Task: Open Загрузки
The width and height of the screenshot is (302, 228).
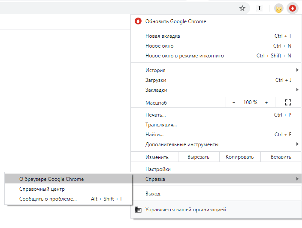Action: pos(216,80)
